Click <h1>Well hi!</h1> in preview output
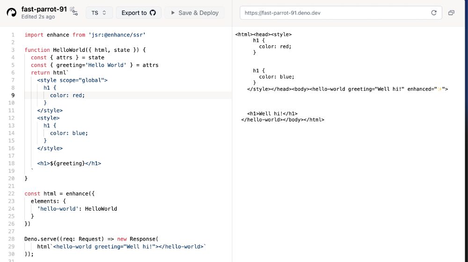The image size is (468, 262). 272,113
